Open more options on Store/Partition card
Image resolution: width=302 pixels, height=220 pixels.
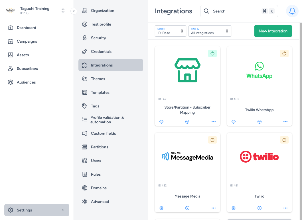click(213, 122)
